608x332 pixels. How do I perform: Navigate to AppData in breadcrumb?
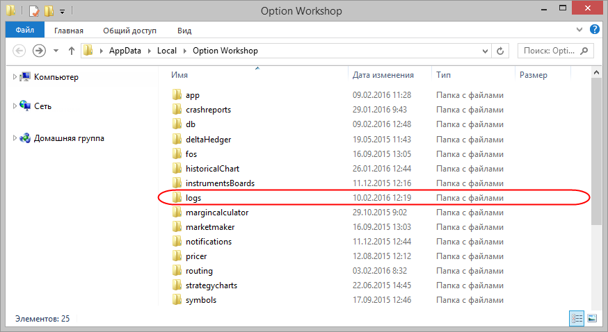click(125, 51)
